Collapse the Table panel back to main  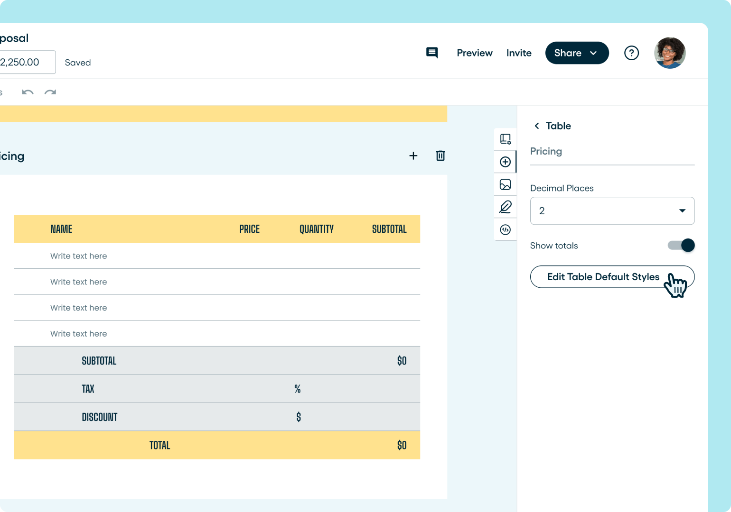pyautogui.click(x=536, y=126)
